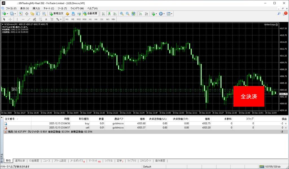Zoom in on the chart with magnifier plus

click(x=122, y=14)
